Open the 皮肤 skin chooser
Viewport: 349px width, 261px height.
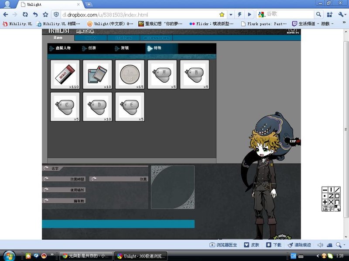pos(252,245)
